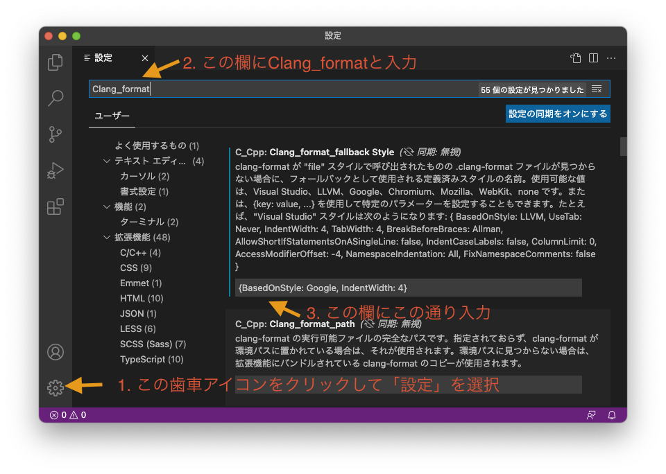Open the Extensions view
The image size is (666, 474).
55,207
